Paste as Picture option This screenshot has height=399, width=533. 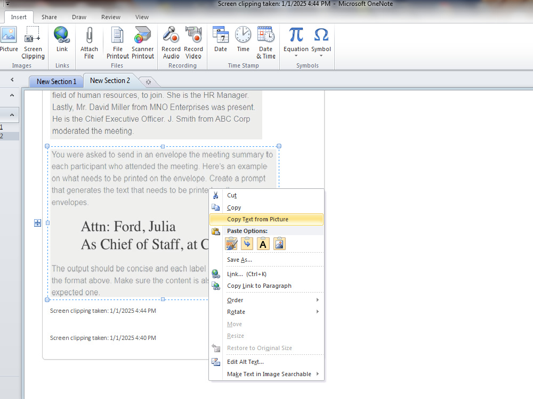(x=279, y=244)
